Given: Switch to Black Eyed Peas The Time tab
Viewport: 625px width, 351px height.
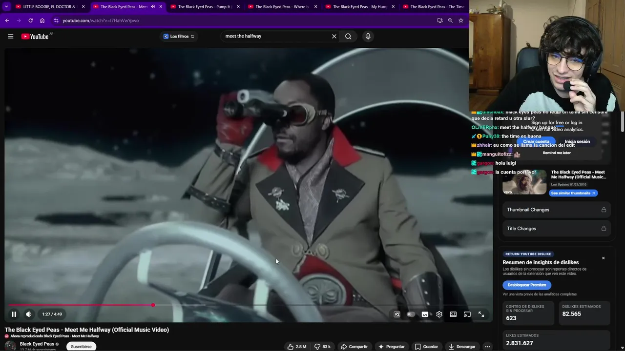Looking at the screenshot, I should [x=434, y=7].
